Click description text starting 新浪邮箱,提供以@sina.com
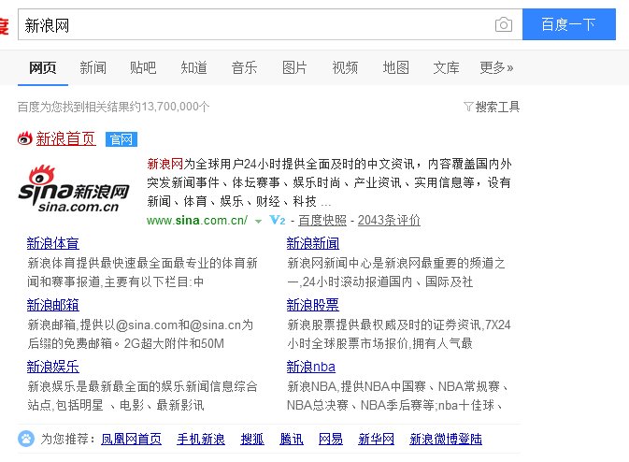This screenshot has height=462, width=629. coord(140,334)
